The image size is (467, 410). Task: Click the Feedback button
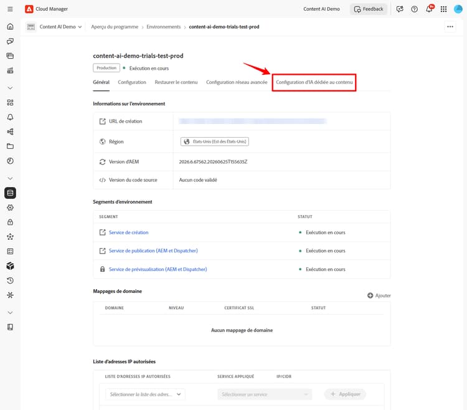[369, 9]
